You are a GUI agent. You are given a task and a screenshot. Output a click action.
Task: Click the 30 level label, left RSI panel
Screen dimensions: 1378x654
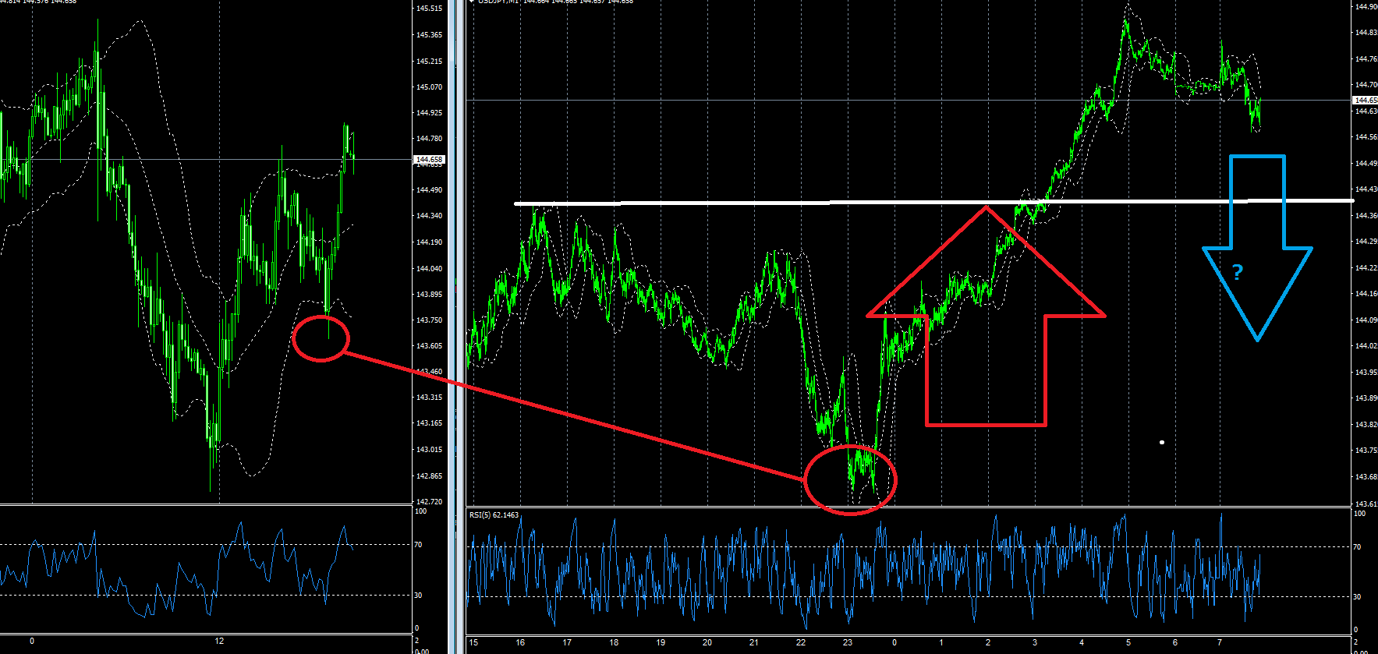tap(419, 595)
